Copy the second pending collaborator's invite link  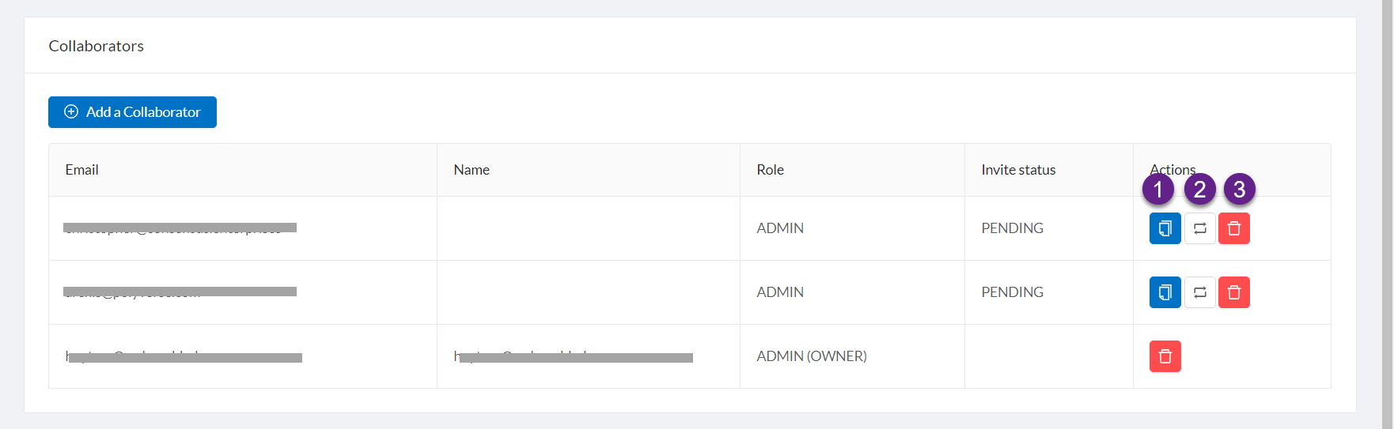pyautogui.click(x=1165, y=292)
